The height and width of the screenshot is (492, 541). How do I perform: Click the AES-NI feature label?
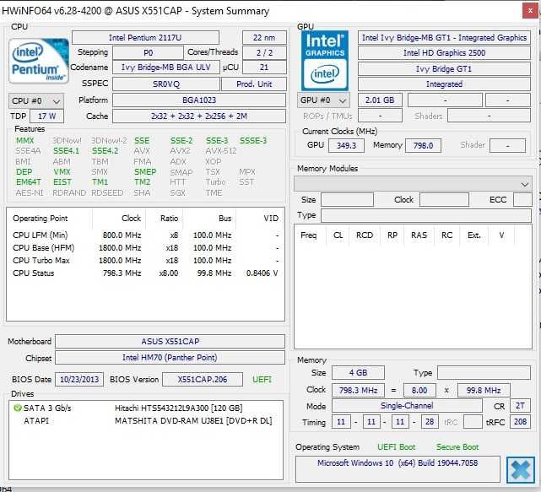click(30, 192)
